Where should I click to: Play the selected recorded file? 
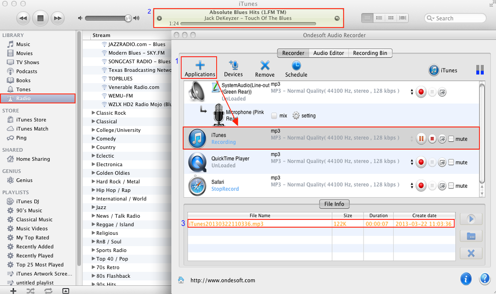tap(471, 219)
